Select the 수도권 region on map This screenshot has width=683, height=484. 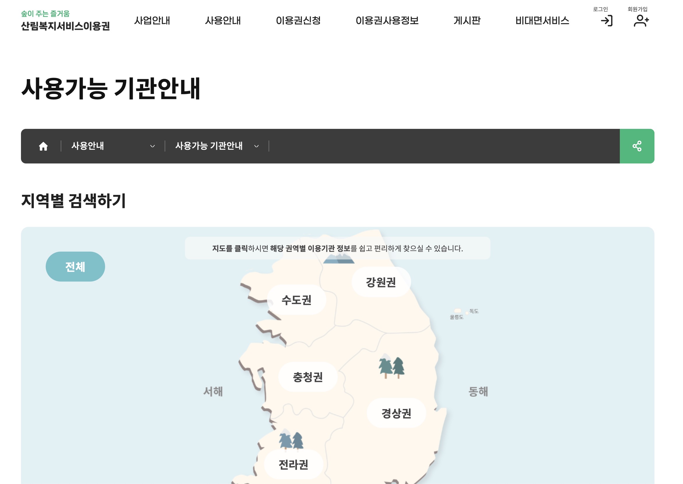point(296,300)
